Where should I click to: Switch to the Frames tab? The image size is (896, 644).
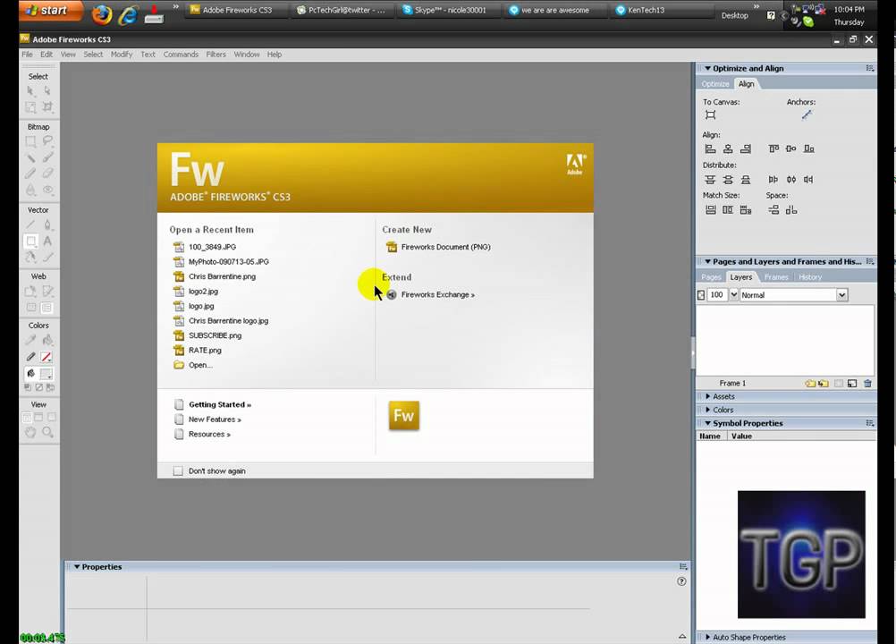[776, 277]
